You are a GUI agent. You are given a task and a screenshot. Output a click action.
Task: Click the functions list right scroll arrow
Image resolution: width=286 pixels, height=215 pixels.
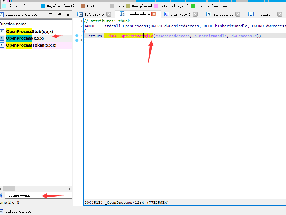tap(69, 189)
